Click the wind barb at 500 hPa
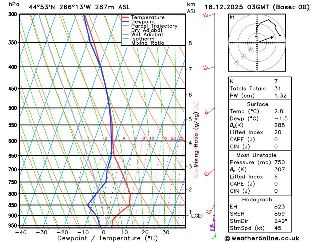 (209, 111)
